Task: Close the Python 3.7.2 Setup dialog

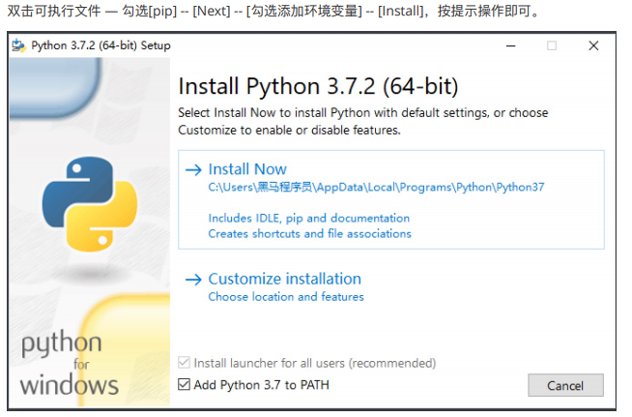Action: [593, 45]
